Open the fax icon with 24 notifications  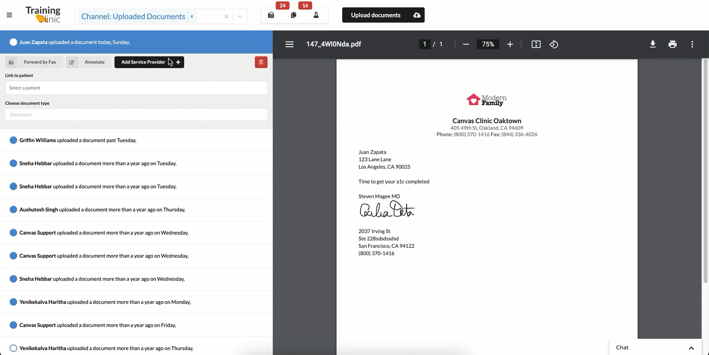pos(271,15)
